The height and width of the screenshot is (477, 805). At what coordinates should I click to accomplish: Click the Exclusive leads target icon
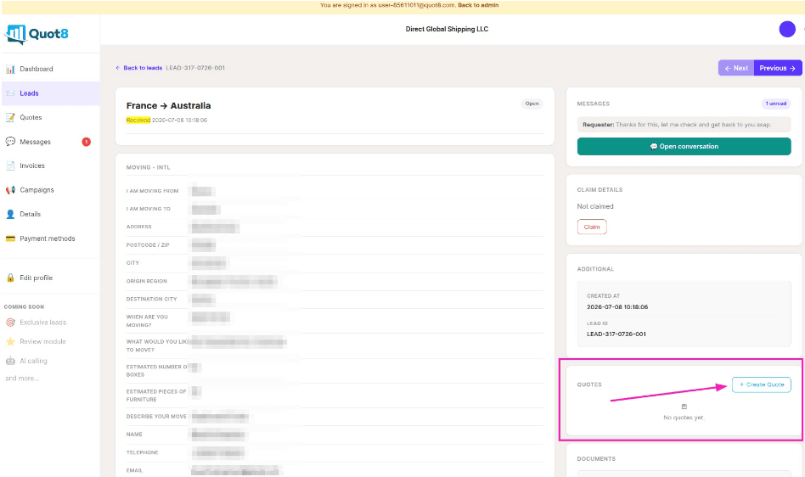point(10,323)
